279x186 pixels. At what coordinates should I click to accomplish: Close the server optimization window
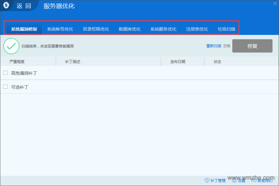(x=275, y=3)
